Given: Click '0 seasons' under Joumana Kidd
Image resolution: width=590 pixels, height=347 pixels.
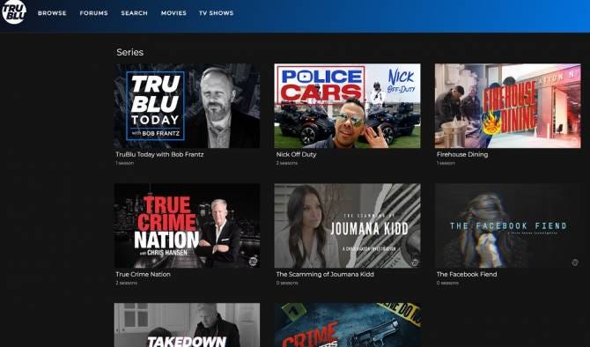Looking at the screenshot, I should (287, 283).
